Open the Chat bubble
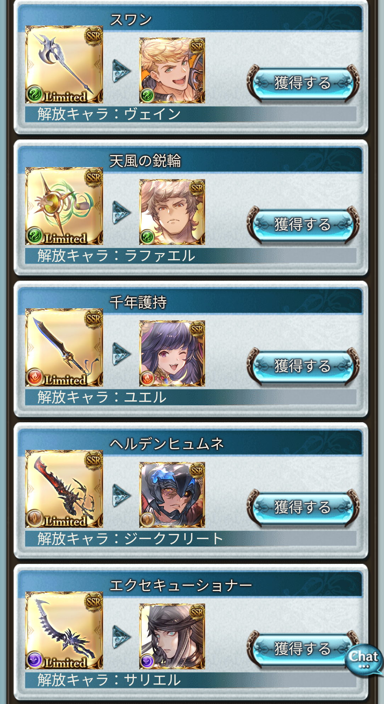 363,659
